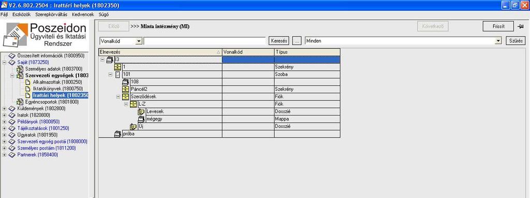Click the Frissít button

pos(498,27)
